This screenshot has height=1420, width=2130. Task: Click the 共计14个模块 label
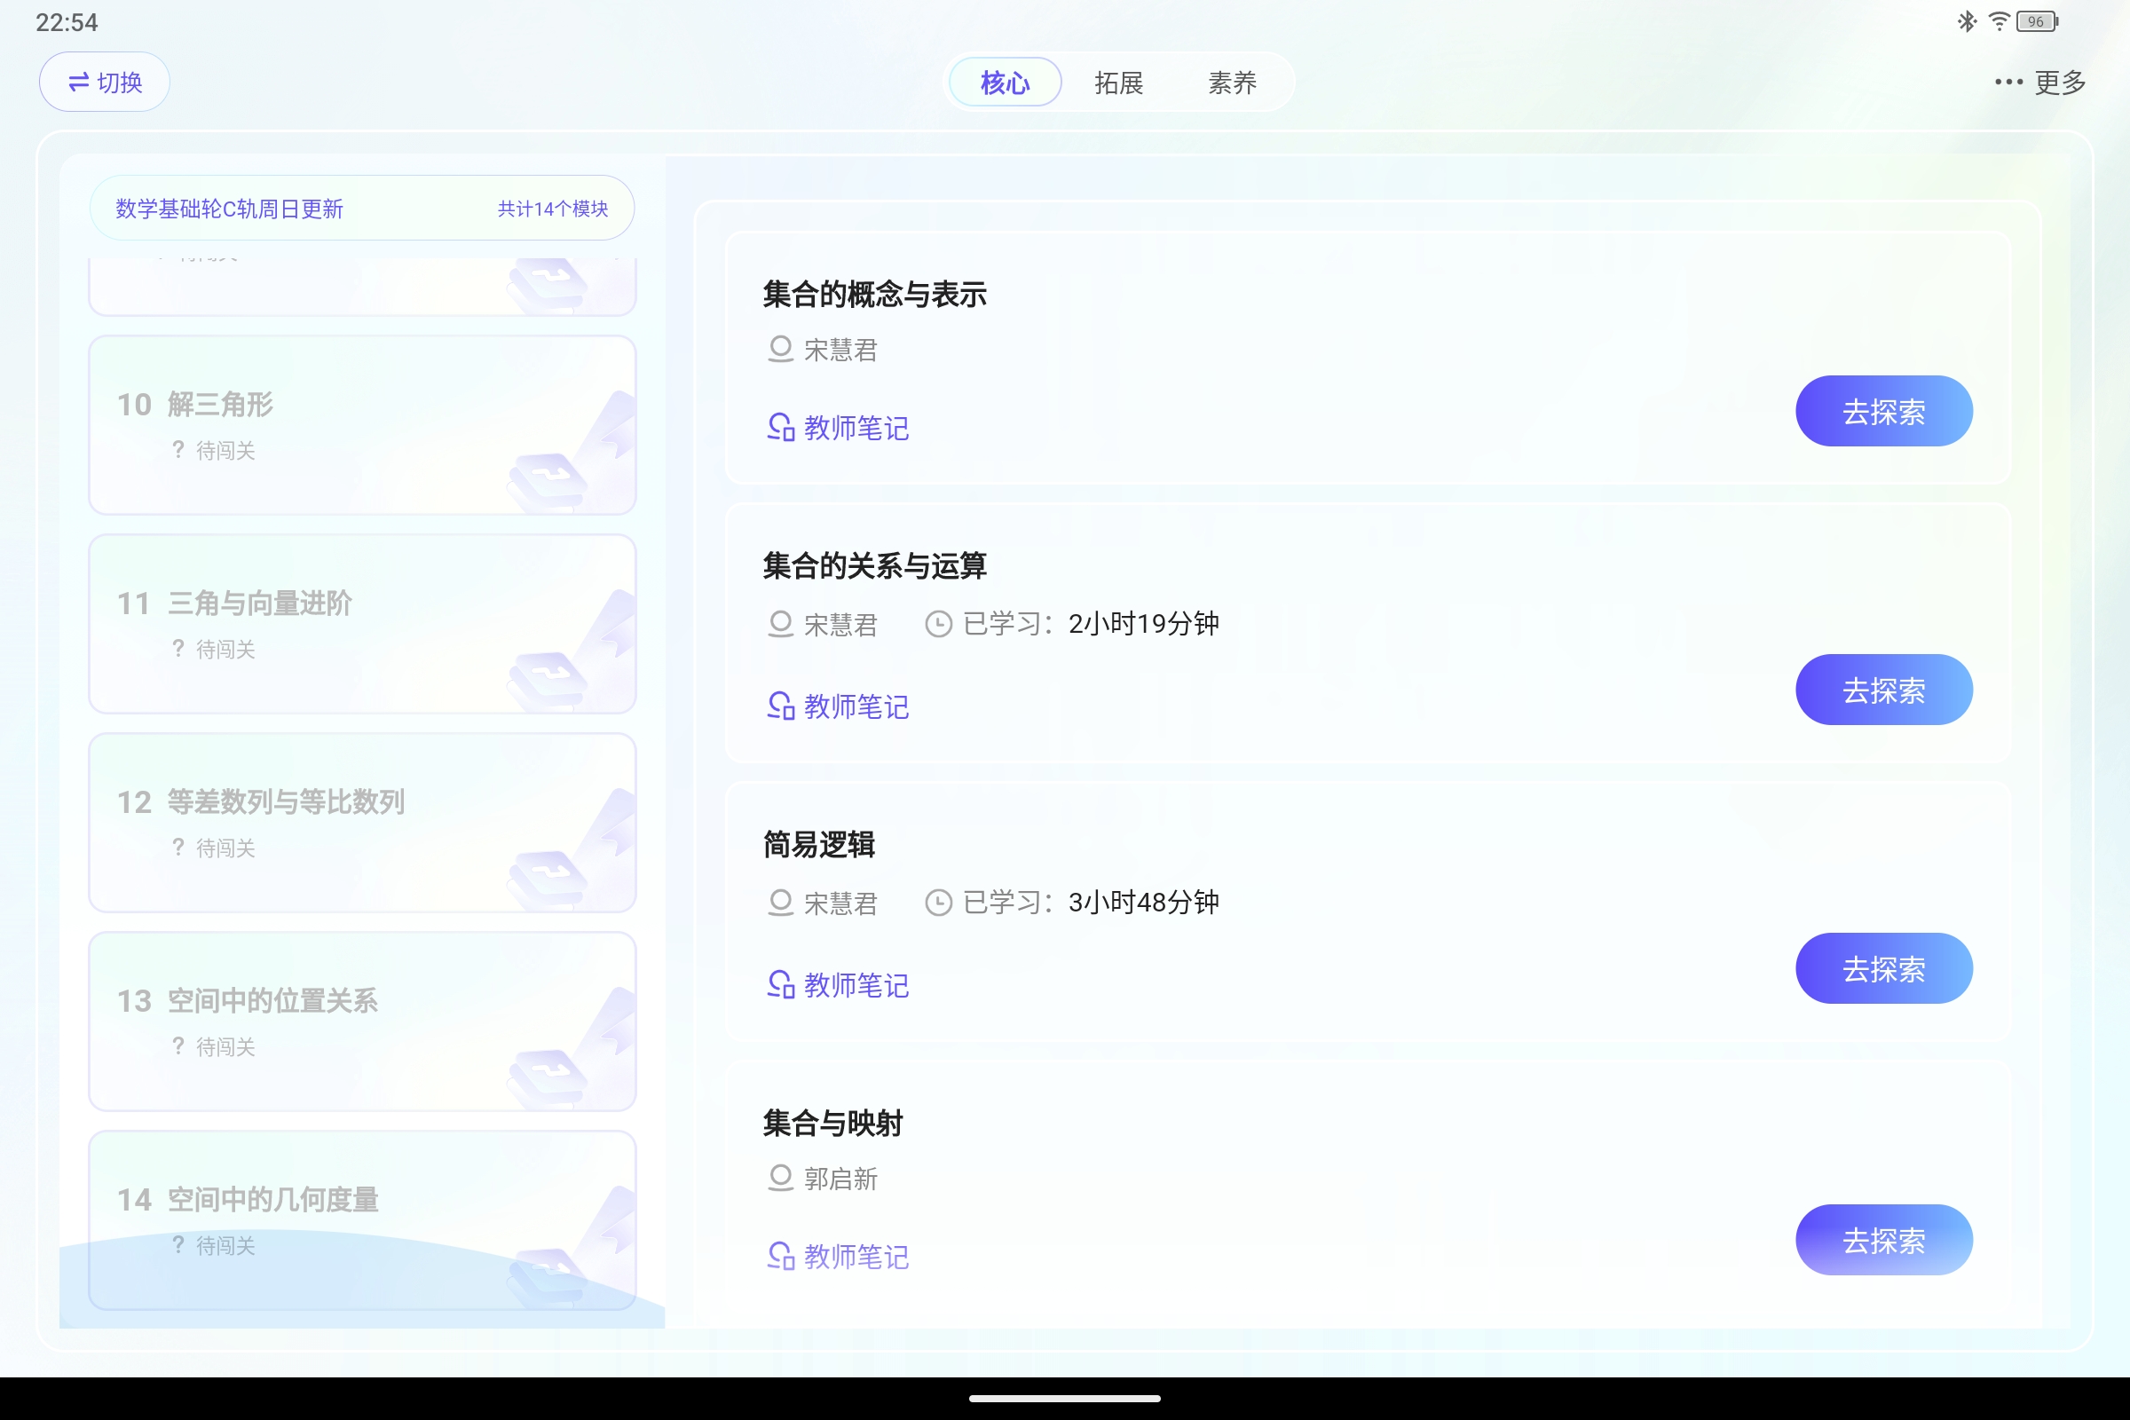552,209
